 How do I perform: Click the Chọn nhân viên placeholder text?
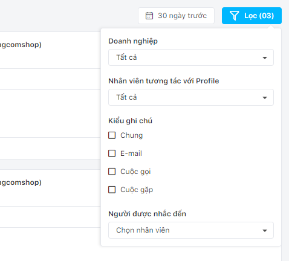tap(143, 230)
